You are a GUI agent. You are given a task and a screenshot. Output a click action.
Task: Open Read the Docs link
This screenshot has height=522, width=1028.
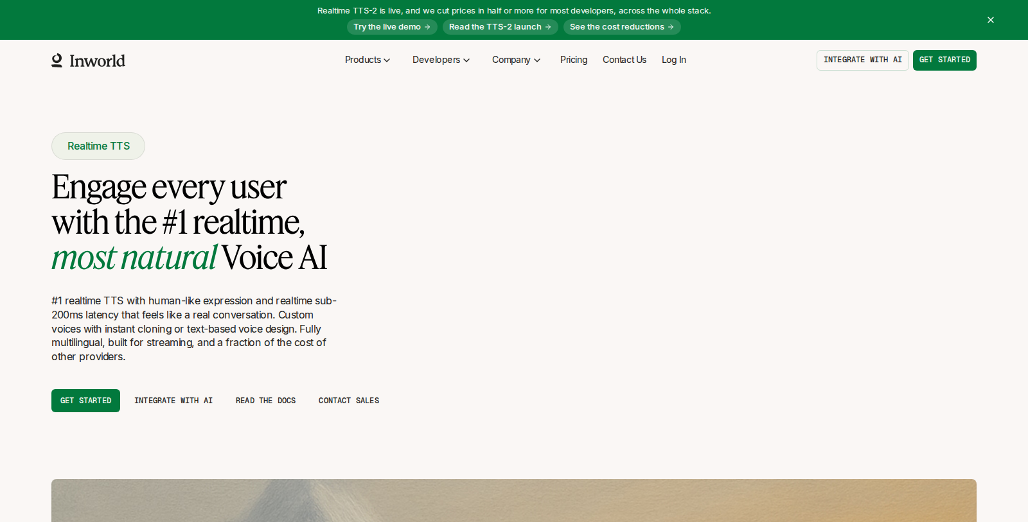tap(265, 401)
